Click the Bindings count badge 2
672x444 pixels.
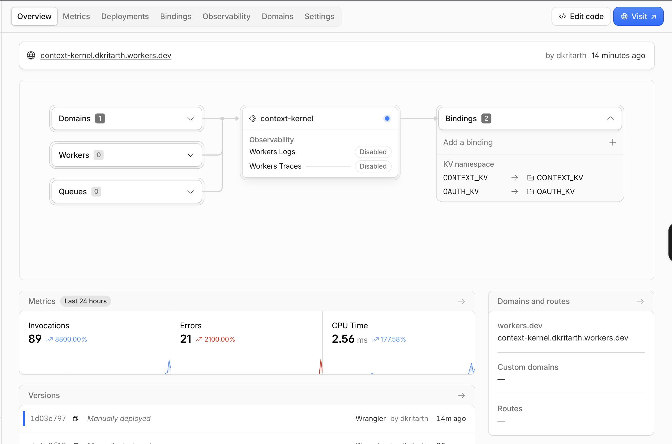click(x=486, y=119)
